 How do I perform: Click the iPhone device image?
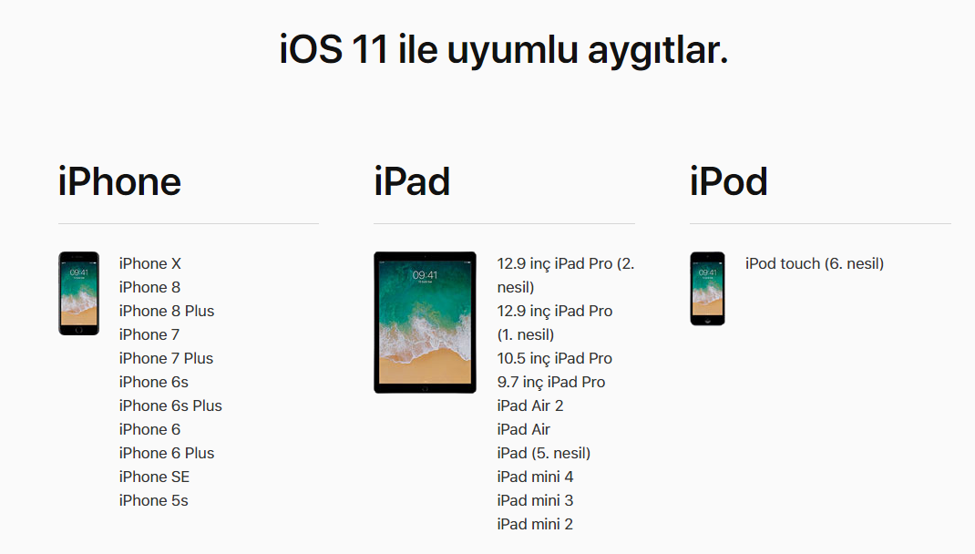[x=79, y=293]
